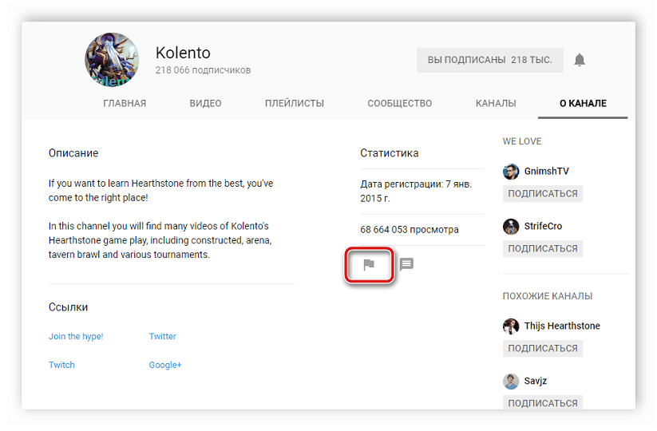
Task: Click the send message icon
Action: click(406, 264)
